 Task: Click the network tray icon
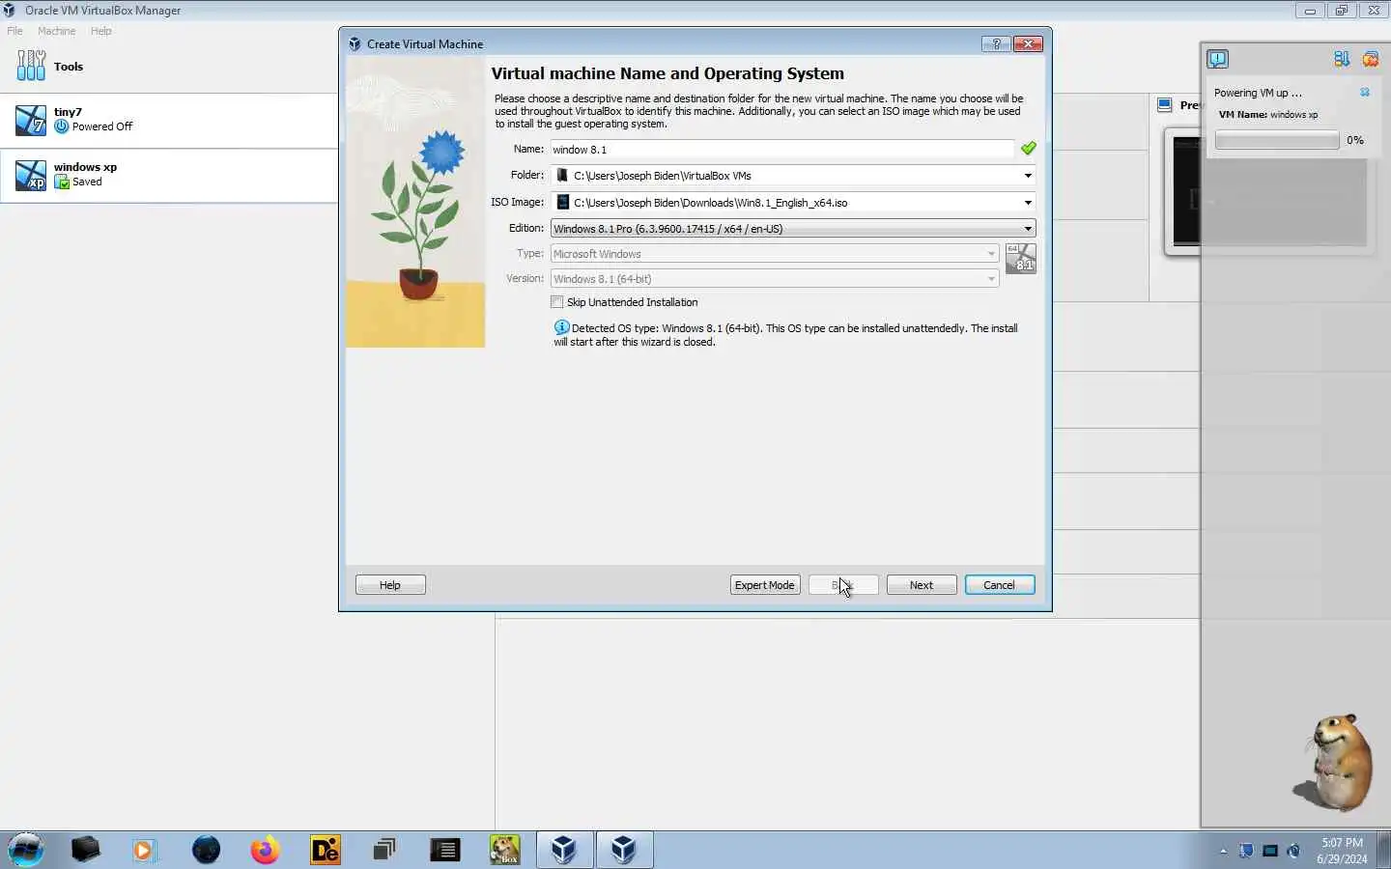1270,851
